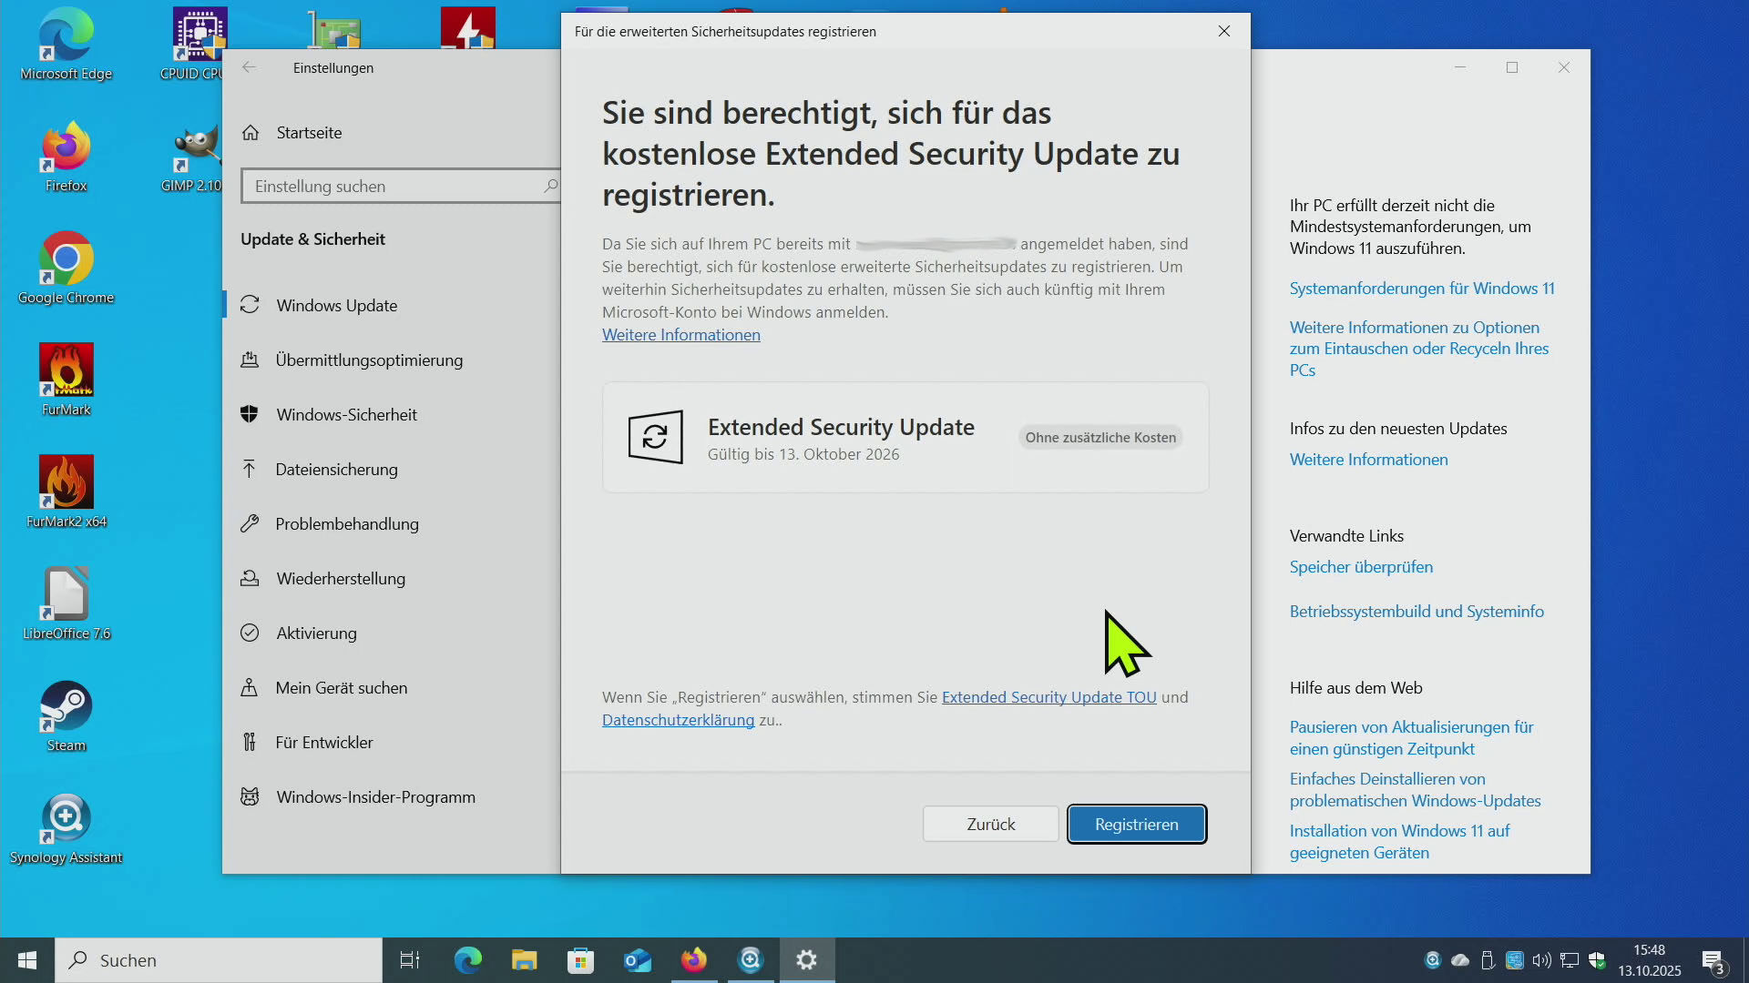Viewport: 1749px width, 983px height.
Task: Click the Windows-Insider-Programm cat icon
Action: coord(250,796)
